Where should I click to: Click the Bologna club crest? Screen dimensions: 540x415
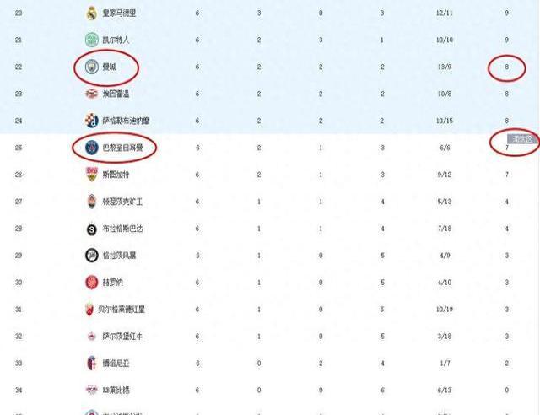click(92, 363)
